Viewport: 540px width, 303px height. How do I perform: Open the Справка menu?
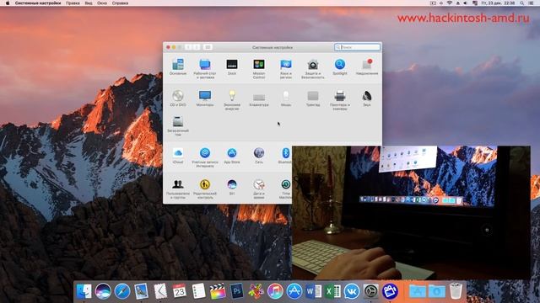(120, 3)
